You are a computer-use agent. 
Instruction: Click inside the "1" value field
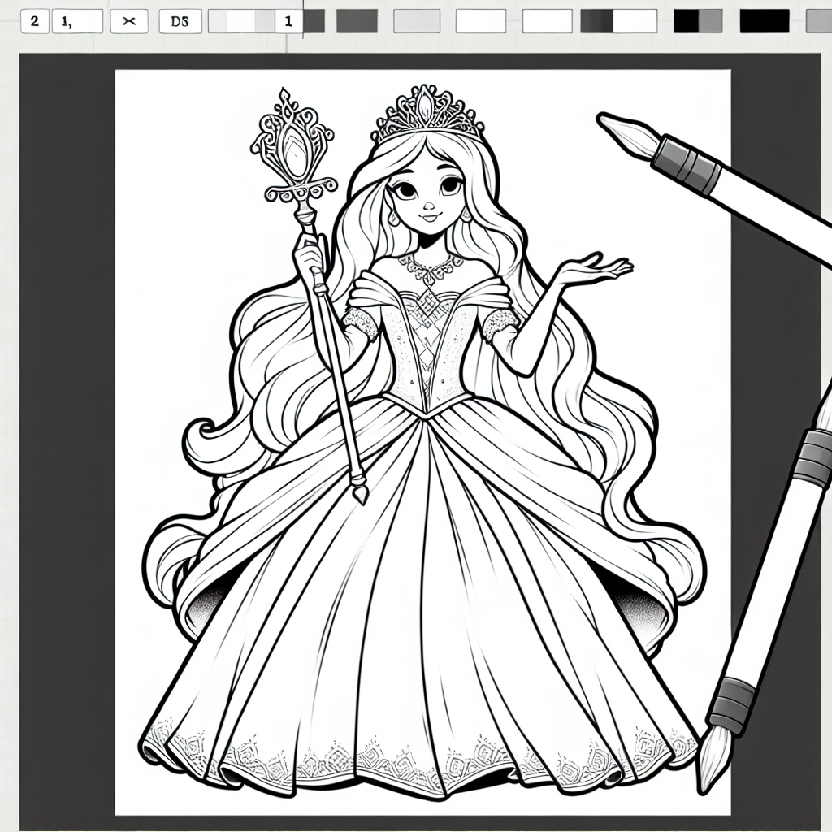point(290,21)
